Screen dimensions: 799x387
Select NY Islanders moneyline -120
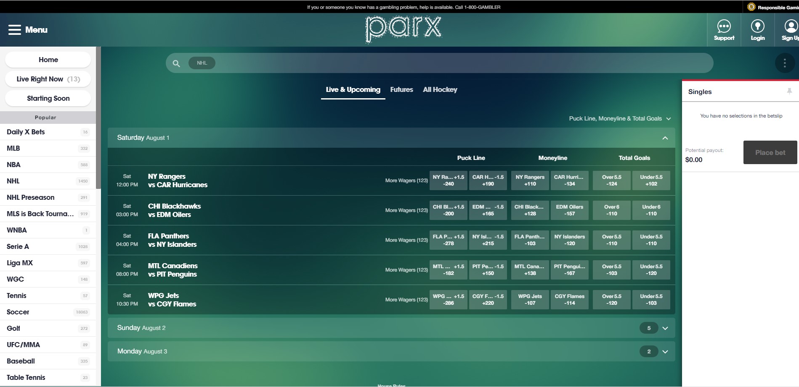pyautogui.click(x=570, y=240)
